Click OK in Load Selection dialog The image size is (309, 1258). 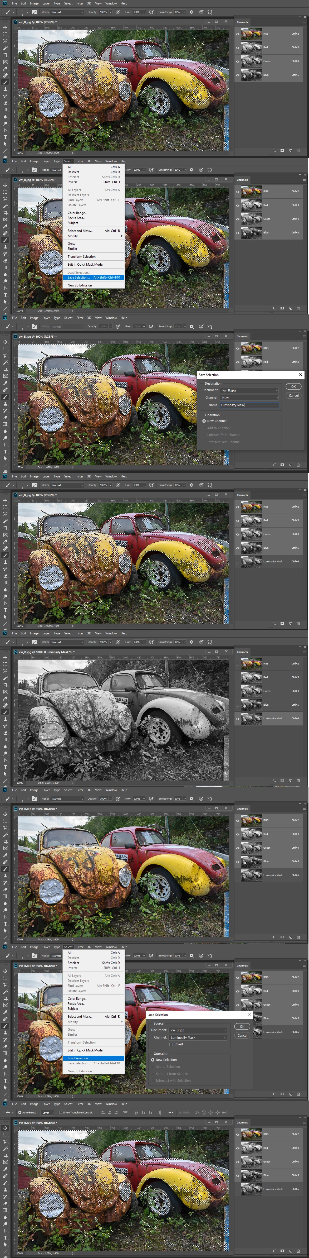pyautogui.click(x=242, y=1026)
